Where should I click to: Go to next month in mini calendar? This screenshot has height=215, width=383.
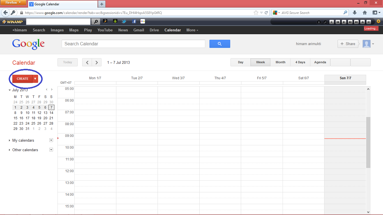52,90
